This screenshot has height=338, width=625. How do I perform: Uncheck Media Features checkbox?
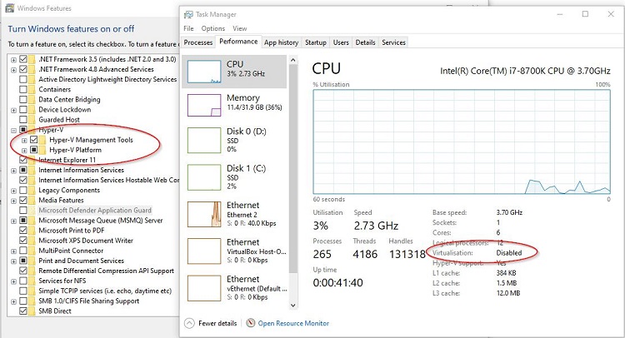tap(23, 201)
